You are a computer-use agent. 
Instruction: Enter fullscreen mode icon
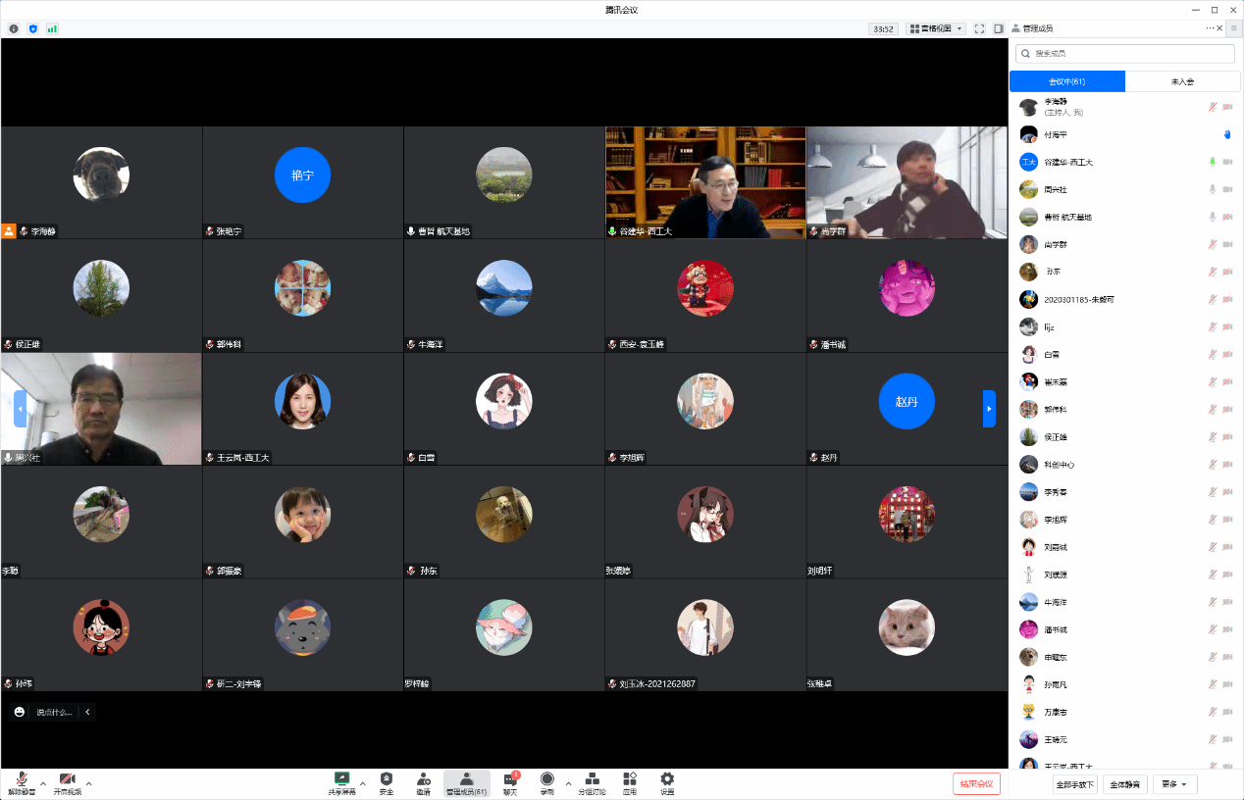coord(979,29)
